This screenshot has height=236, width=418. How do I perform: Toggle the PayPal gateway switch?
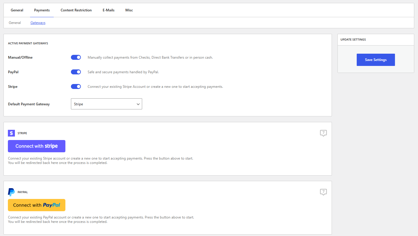[76, 72]
